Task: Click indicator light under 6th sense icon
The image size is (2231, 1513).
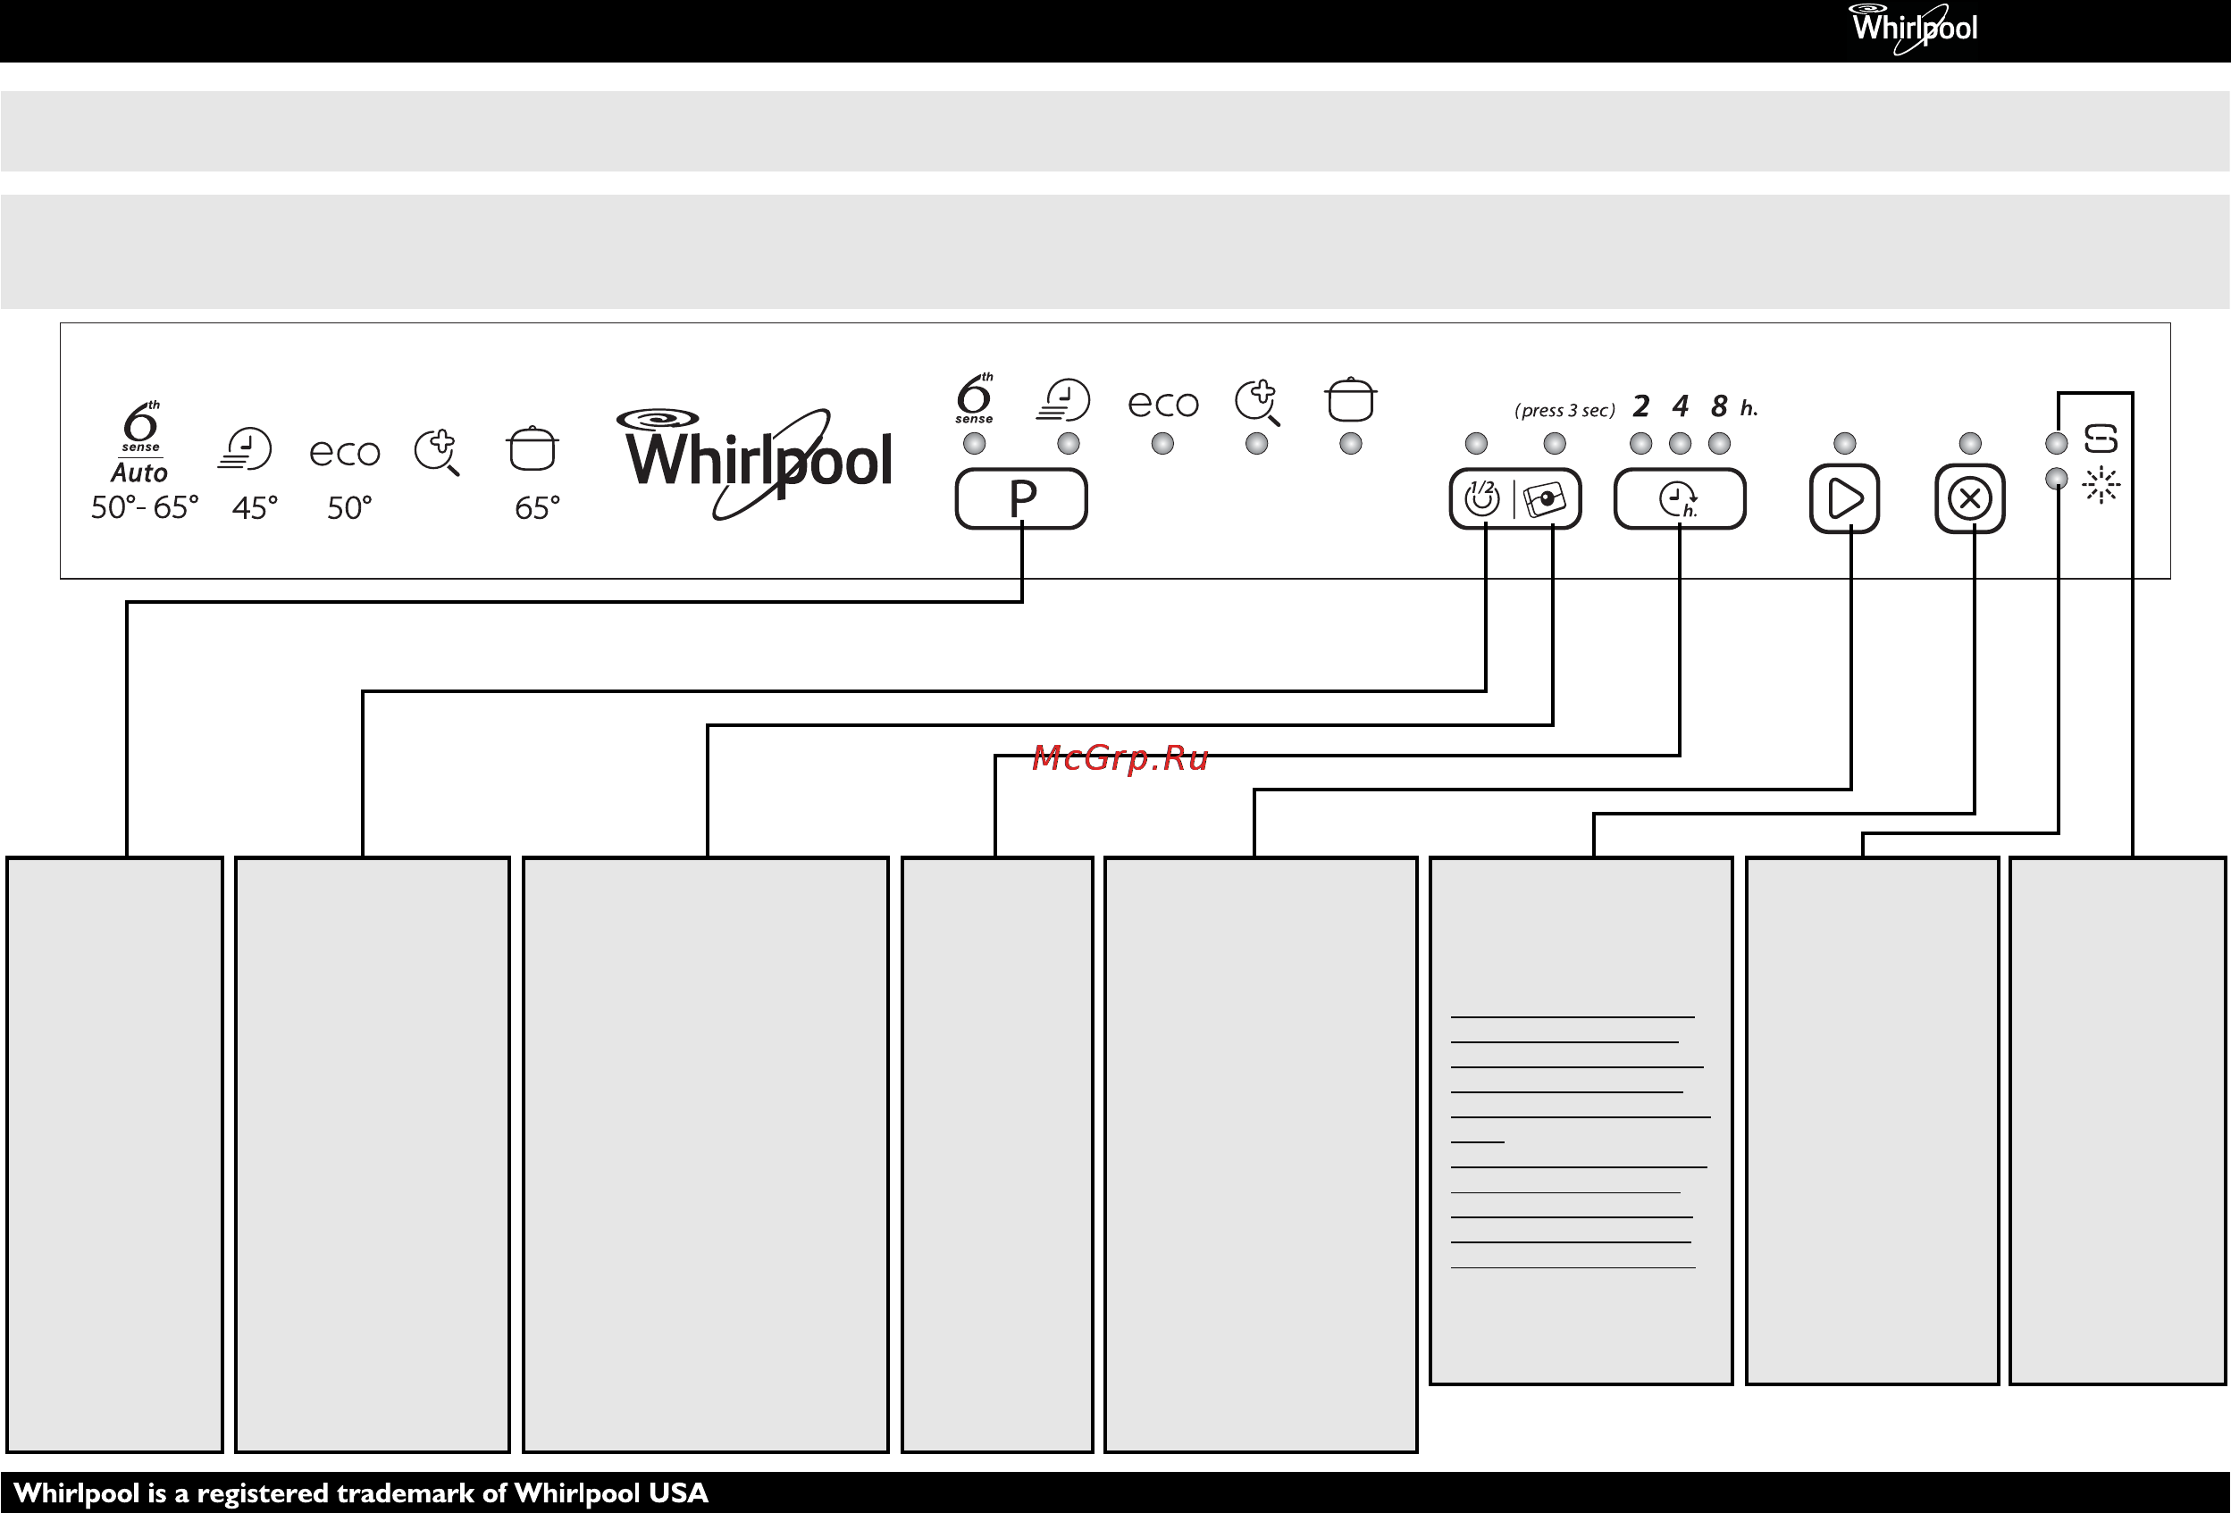Action: (975, 443)
